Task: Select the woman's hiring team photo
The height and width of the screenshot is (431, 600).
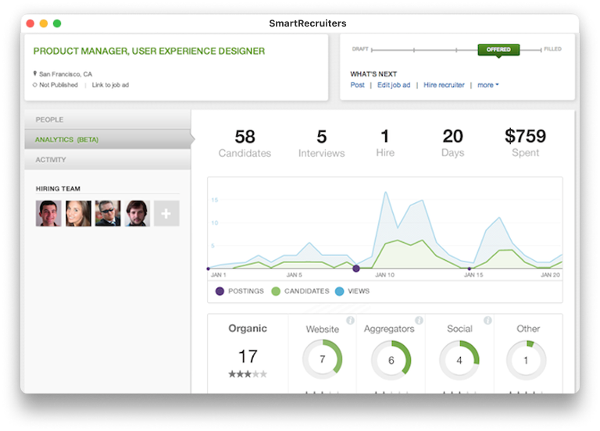Action: [78, 213]
